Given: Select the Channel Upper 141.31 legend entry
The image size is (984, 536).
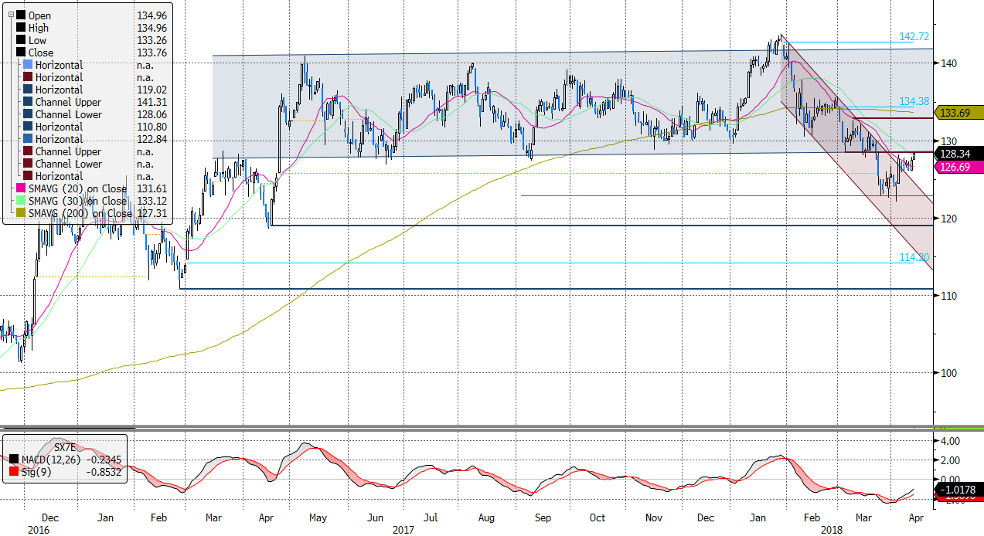Looking at the screenshot, I should (x=68, y=102).
